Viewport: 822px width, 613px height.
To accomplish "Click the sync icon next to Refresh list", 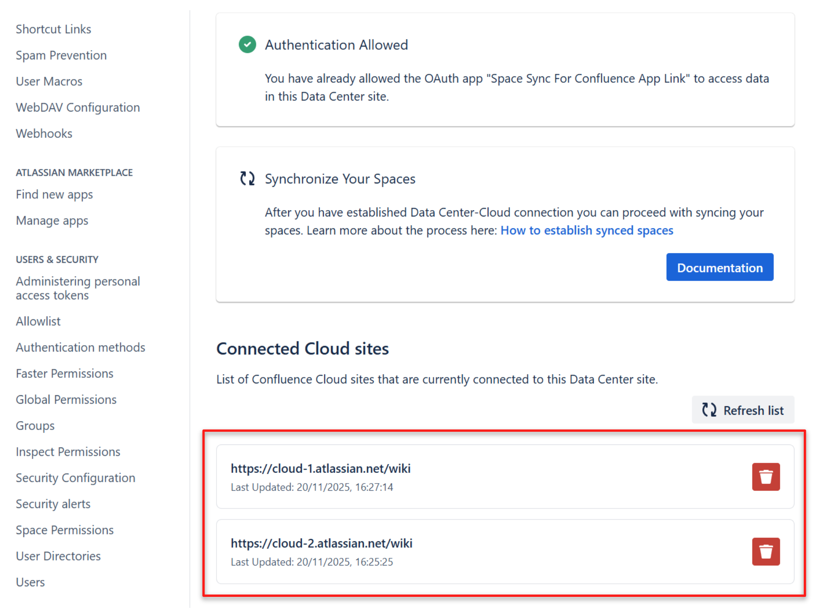I will tap(708, 410).
